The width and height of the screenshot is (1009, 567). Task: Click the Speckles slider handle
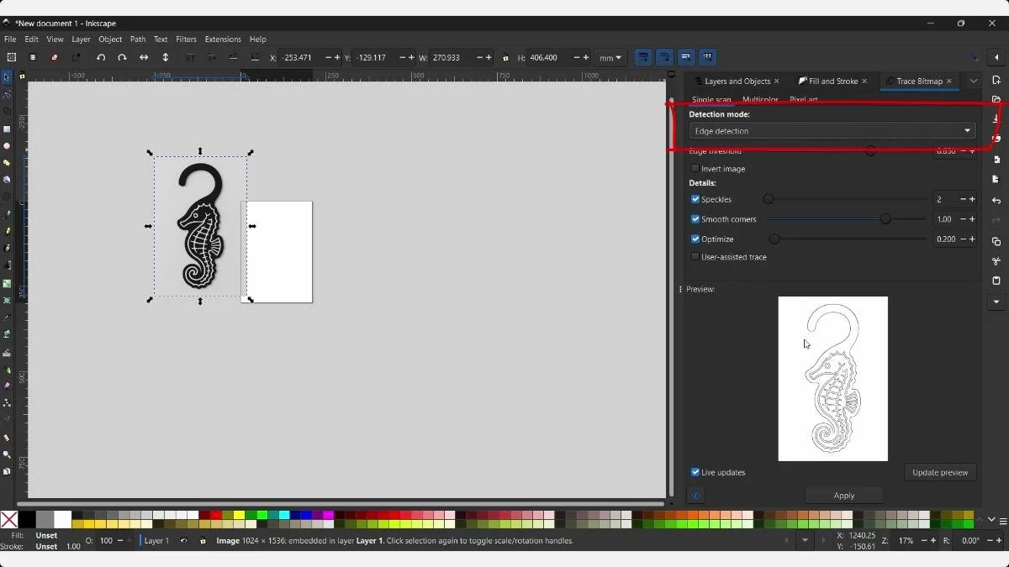click(x=768, y=199)
